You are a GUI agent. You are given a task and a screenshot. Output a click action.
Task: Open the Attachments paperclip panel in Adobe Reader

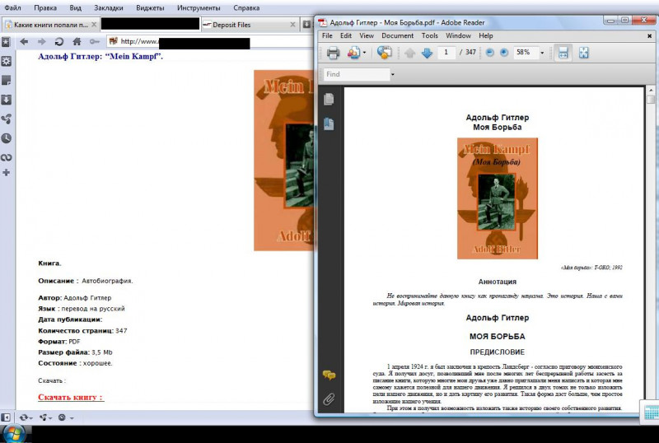329,399
